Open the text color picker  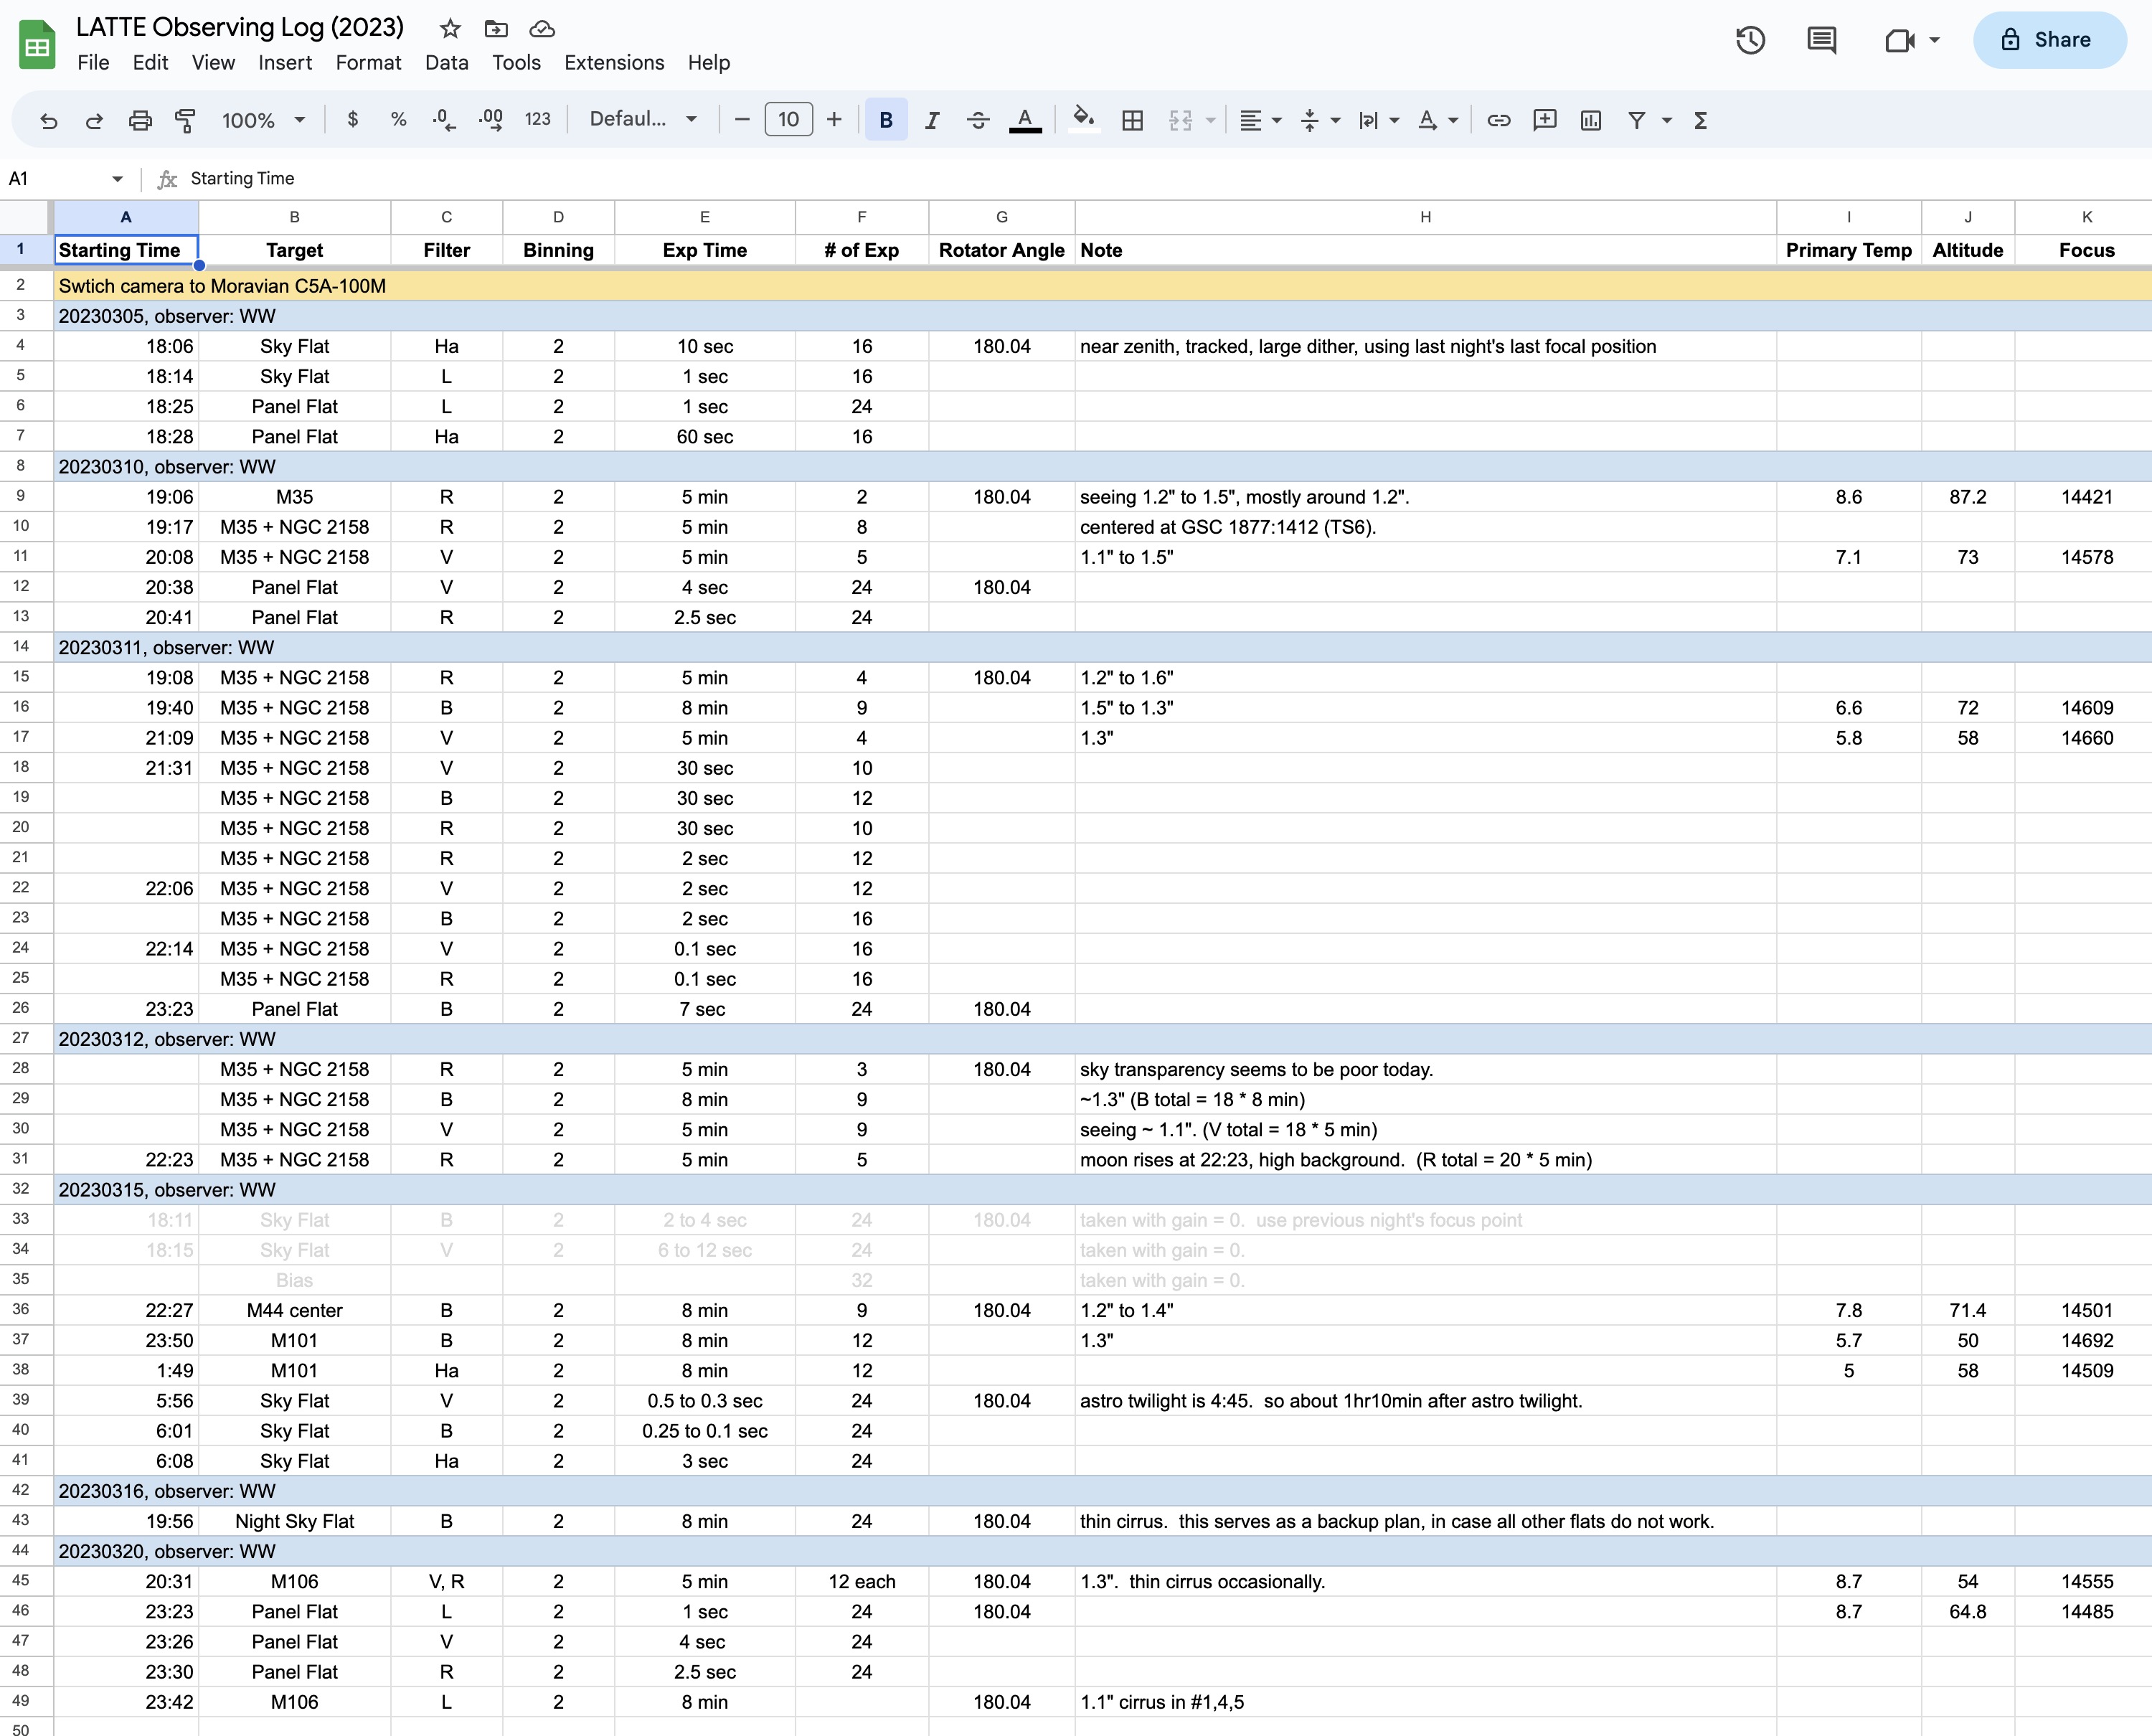click(1025, 120)
